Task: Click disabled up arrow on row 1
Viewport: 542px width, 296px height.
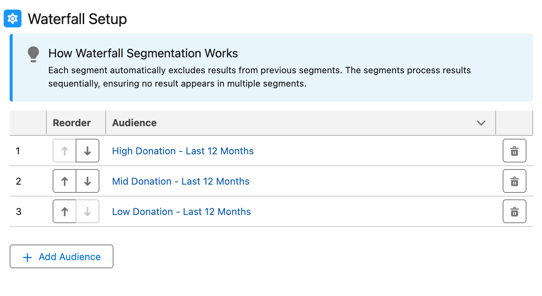Action: pyautogui.click(x=65, y=151)
